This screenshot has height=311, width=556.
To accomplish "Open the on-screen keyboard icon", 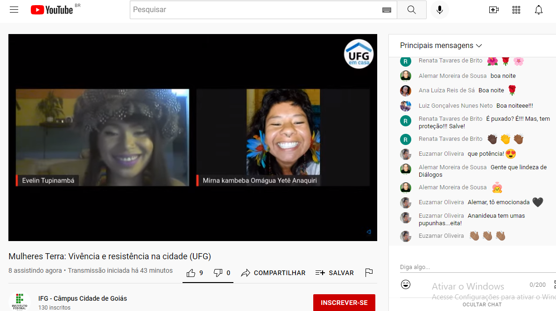I will point(387,10).
